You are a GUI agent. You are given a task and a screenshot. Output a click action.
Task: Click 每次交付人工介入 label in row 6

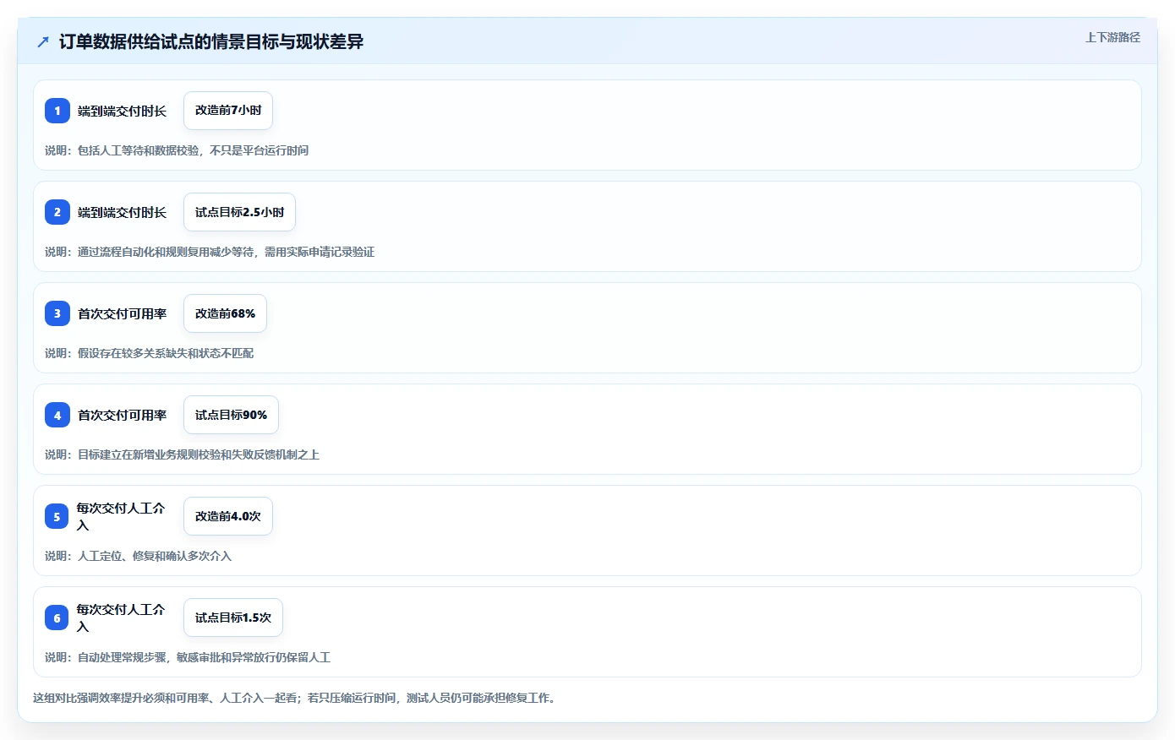(121, 618)
